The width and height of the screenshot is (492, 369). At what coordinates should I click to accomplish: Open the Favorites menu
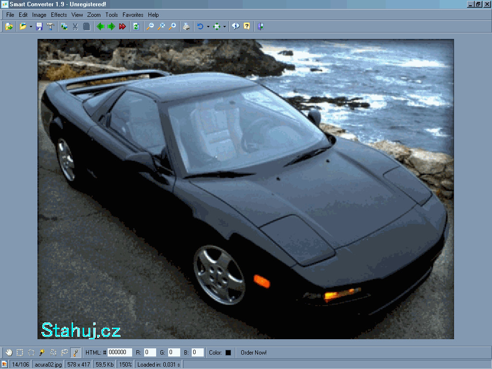pos(133,15)
